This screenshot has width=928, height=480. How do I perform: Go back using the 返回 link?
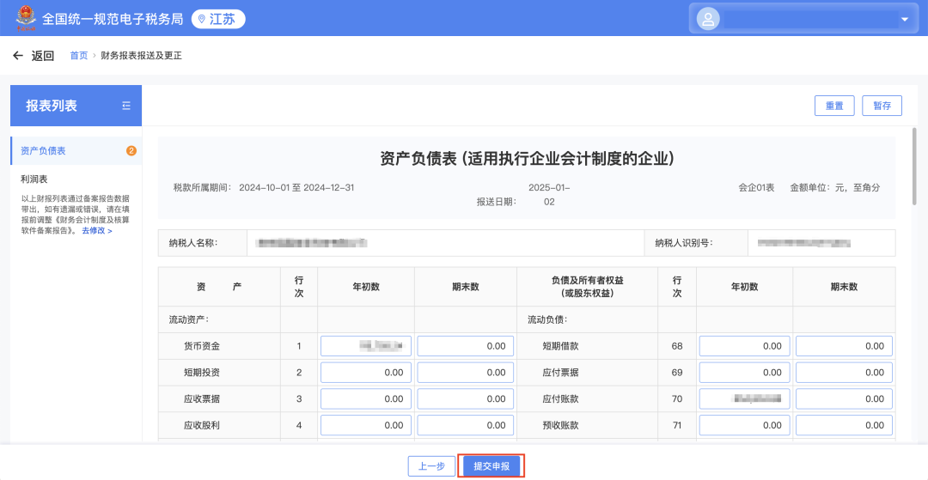(x=43, y=56)
